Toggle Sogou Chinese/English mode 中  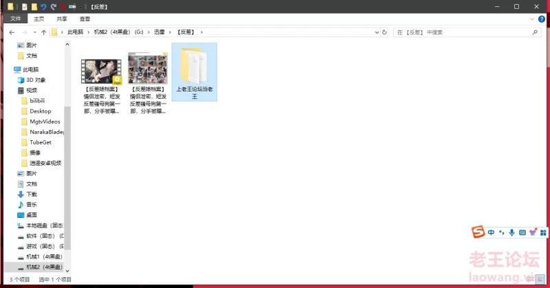pyautogui.click(x=491, y=232)
